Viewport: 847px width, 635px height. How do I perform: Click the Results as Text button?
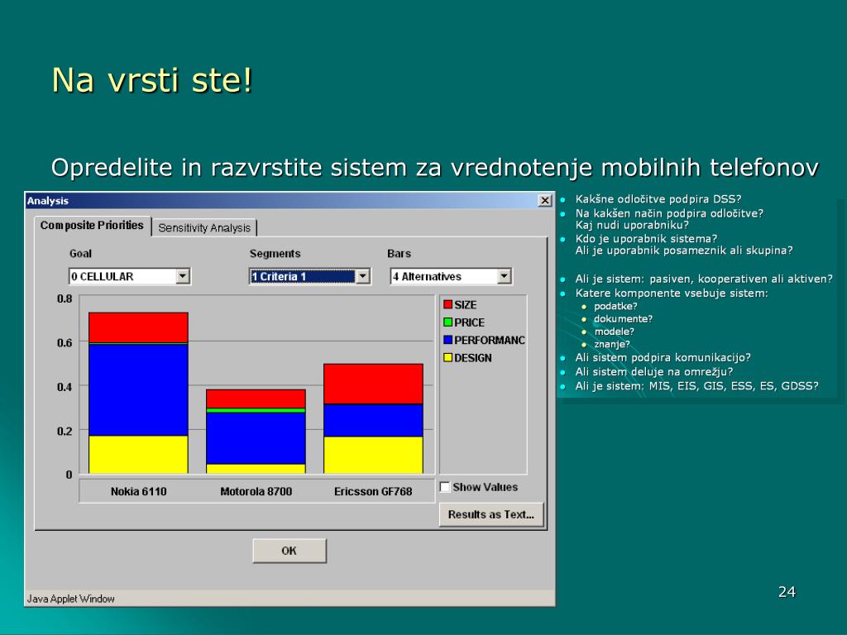click(x=491, y=514)
